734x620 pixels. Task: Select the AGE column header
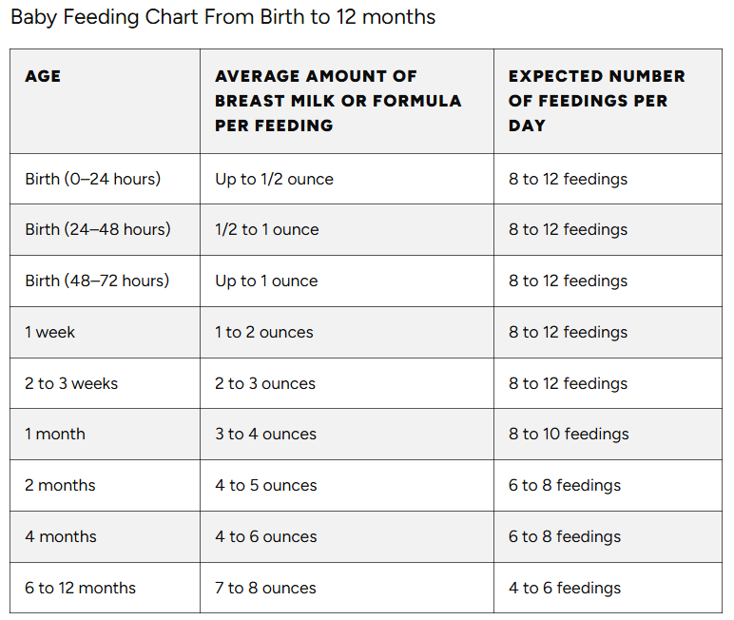click(43, 76)
